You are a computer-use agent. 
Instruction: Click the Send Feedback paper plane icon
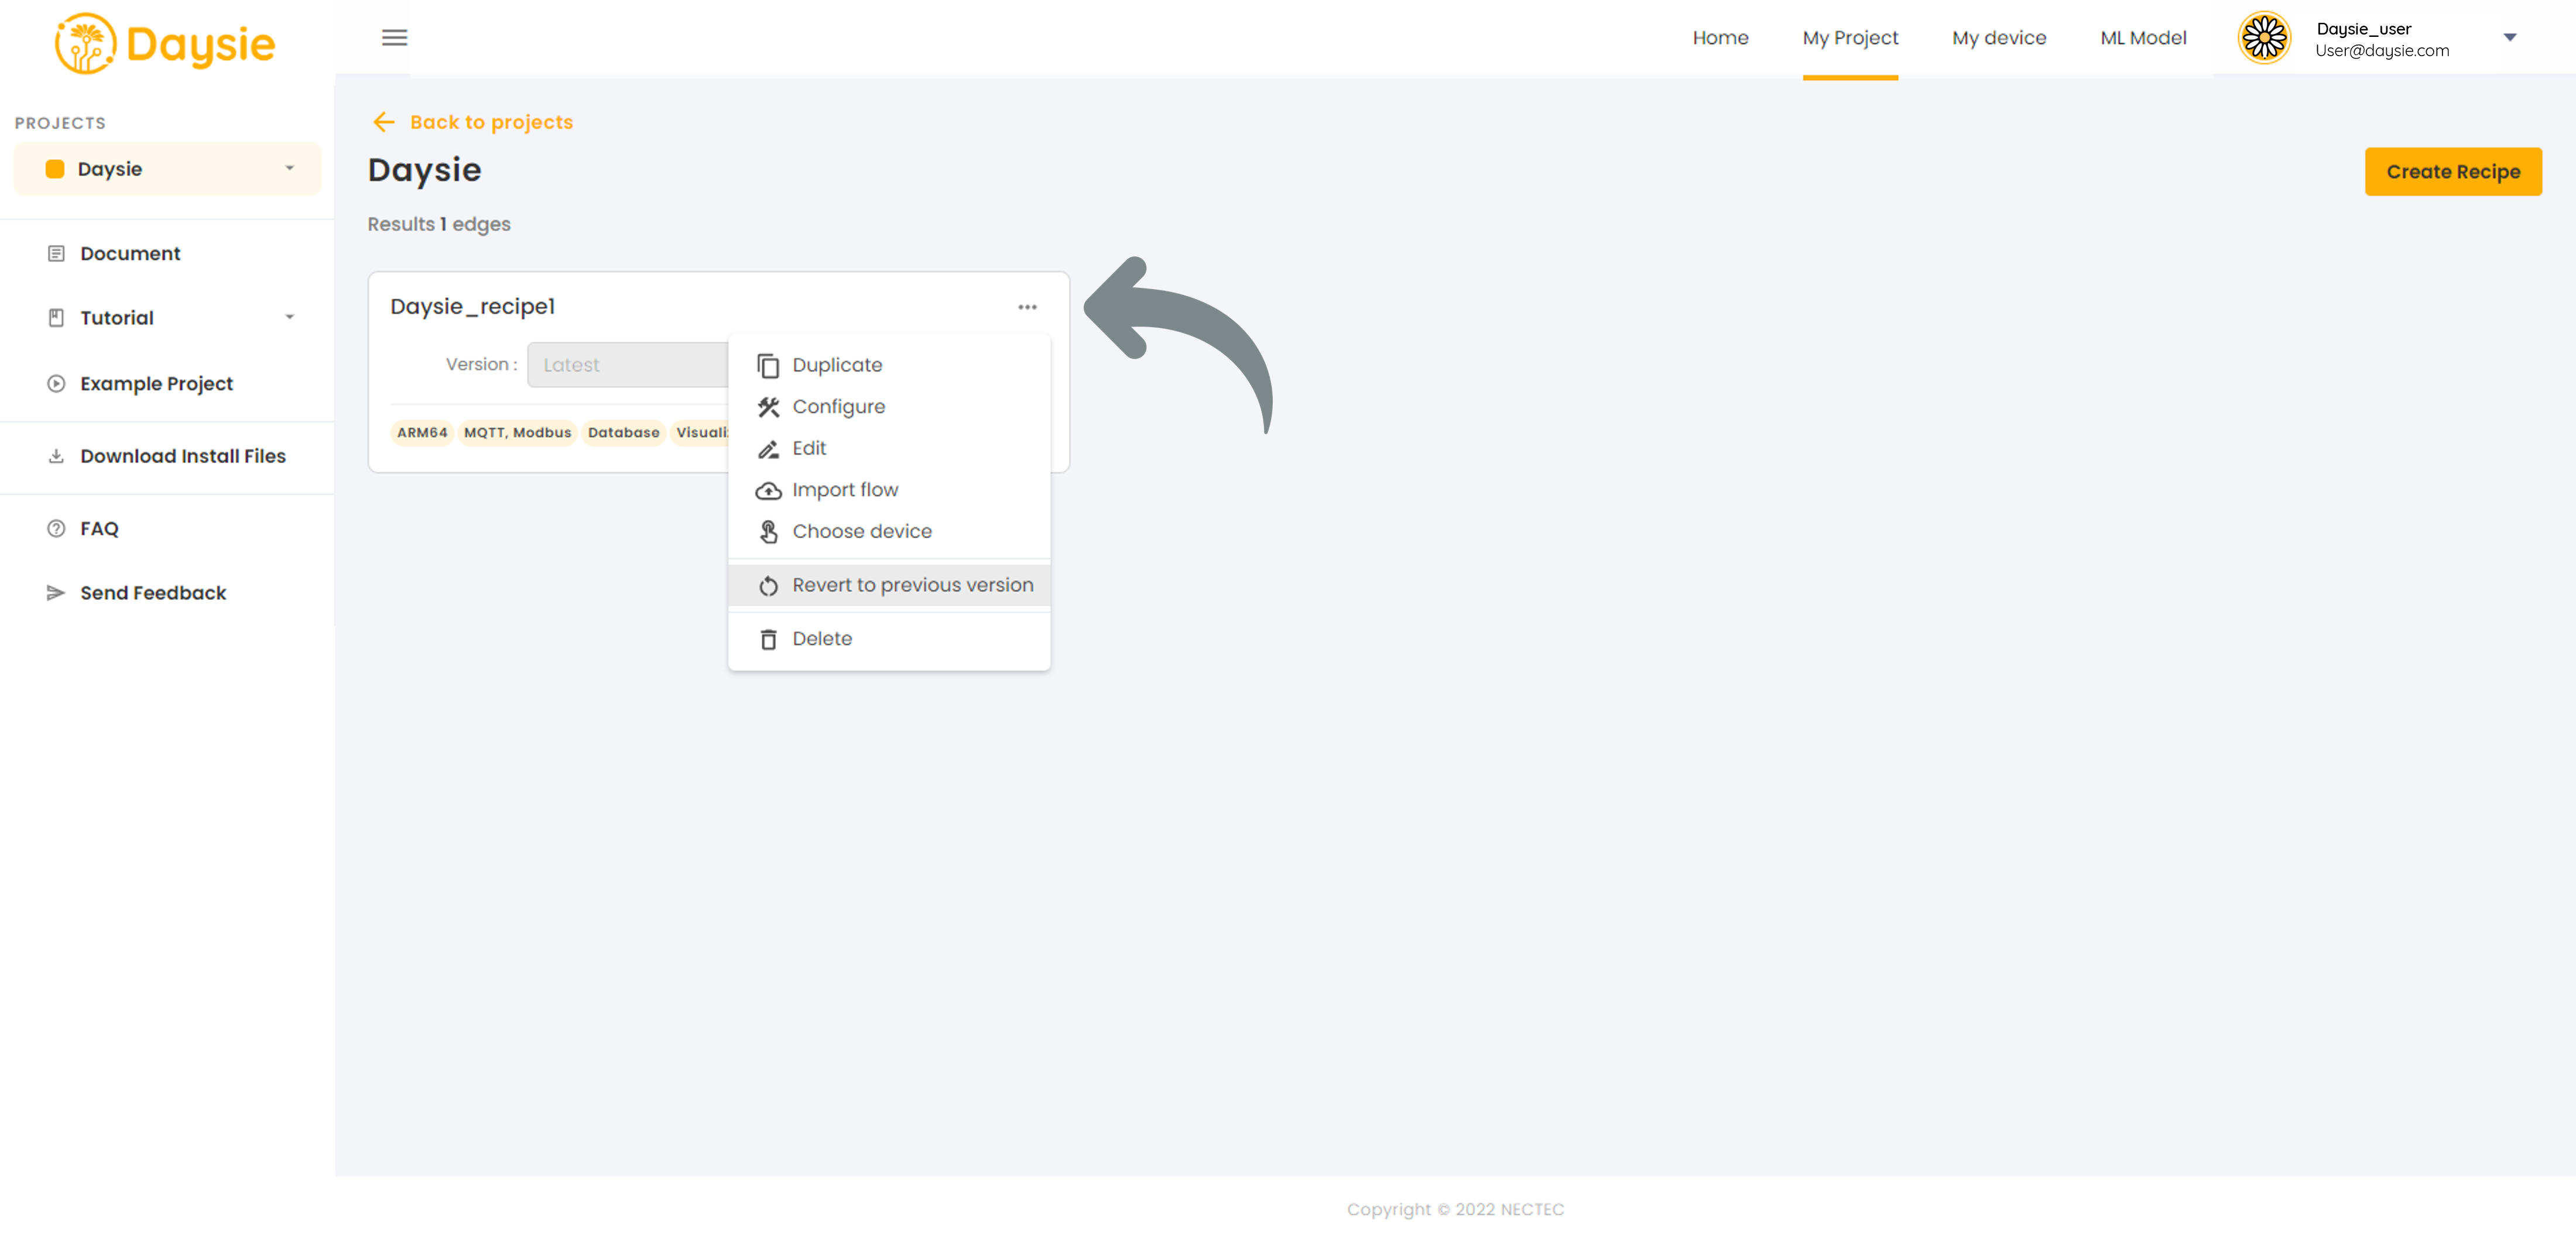tap(56, 593)
